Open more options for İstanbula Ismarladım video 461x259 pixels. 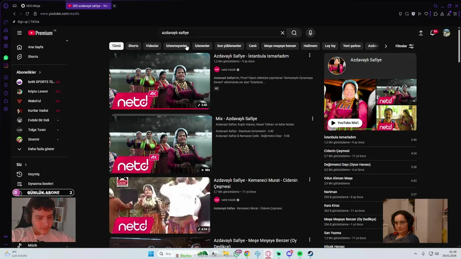coord(309,55)
